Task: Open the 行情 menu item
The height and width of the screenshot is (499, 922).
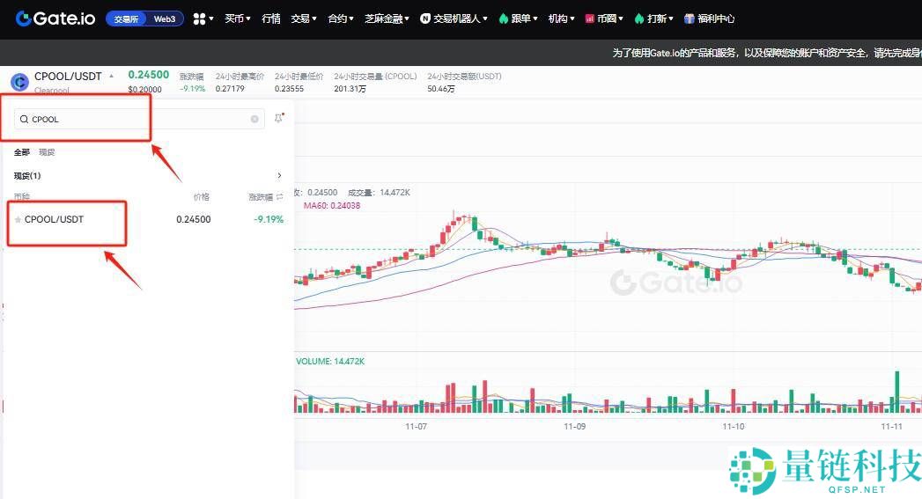Action: [x=271, y=18]
